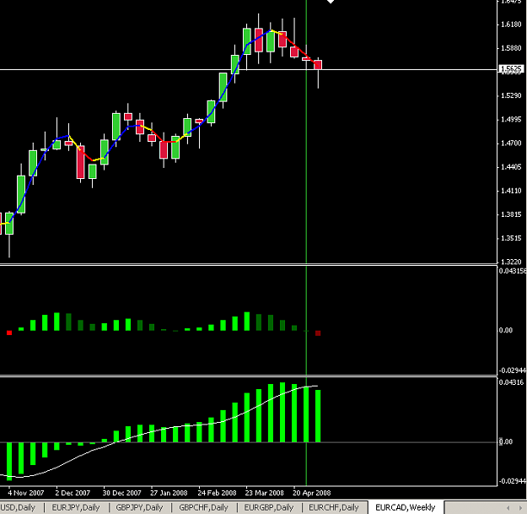Click the 2 Dec 2007 date label
Viewport: 527px width, 514px height.
73,493
